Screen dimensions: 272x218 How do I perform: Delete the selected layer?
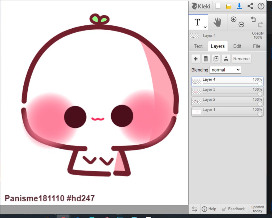coord(206,59)
